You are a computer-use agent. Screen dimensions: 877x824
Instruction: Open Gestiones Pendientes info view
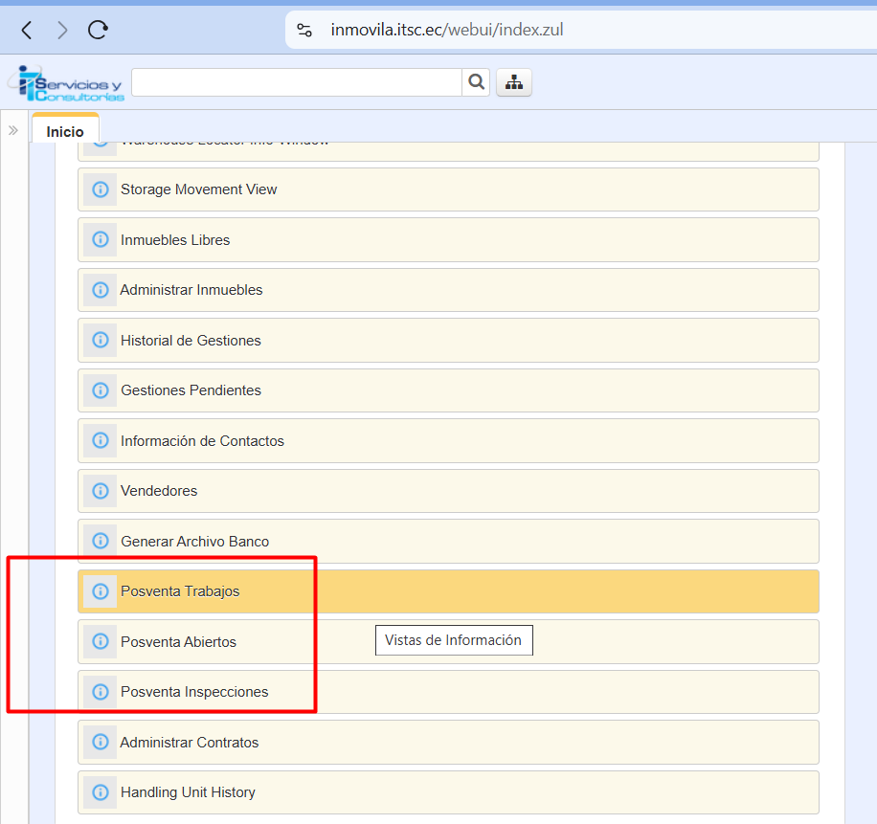click(x=191, y=390)
